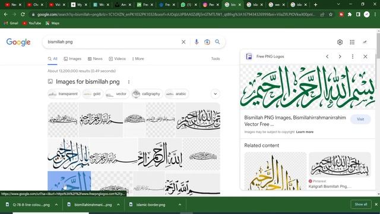The width and height of the screenshot is (380, 214).
Task: Go to previous image in preview panel
Action: 327,56
